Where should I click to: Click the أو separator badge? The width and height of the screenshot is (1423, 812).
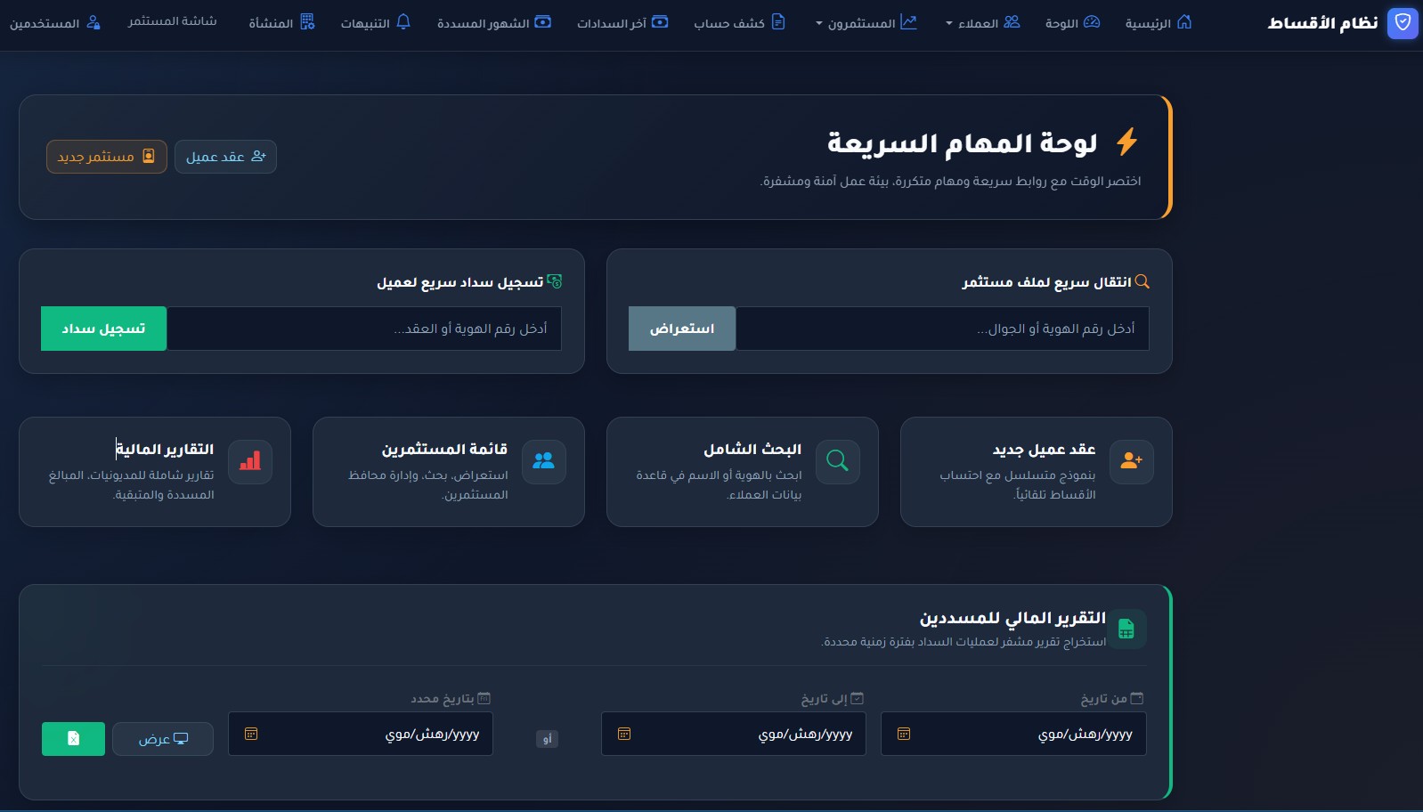point(548,738)
